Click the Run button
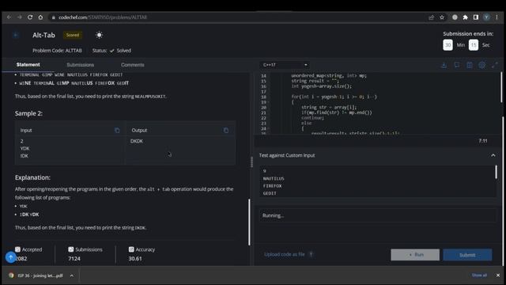Viewport: 506px width, 285px height. (x=415, y=255)
